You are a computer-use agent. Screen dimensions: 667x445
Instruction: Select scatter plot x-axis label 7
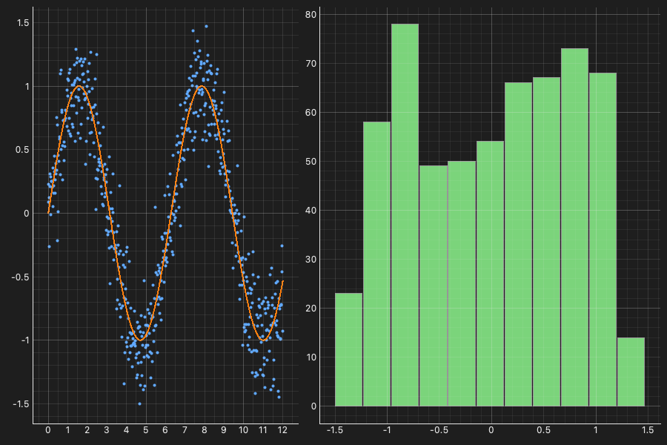tap(185, 430)
